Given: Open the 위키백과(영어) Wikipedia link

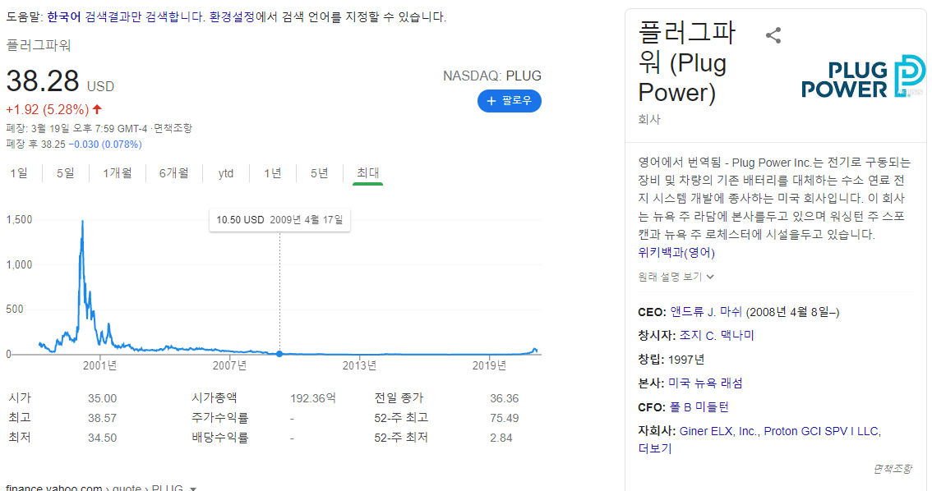Looking at the screenshot, I should click(x=676, y=252).
